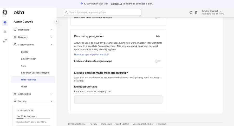Viewport: 234px width, 126px height.
Task: Open the help question mark icon
Action: (x=191, y=12)
